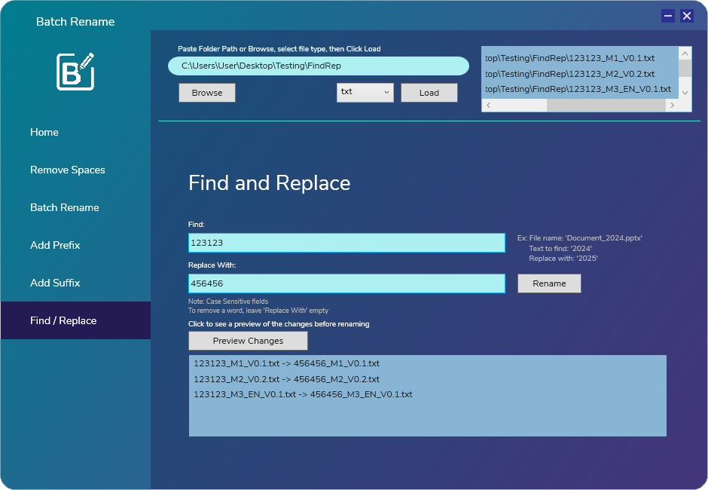Minimize the Batch Rename window
The image size is (708, 490).
[x=667, y=16]
